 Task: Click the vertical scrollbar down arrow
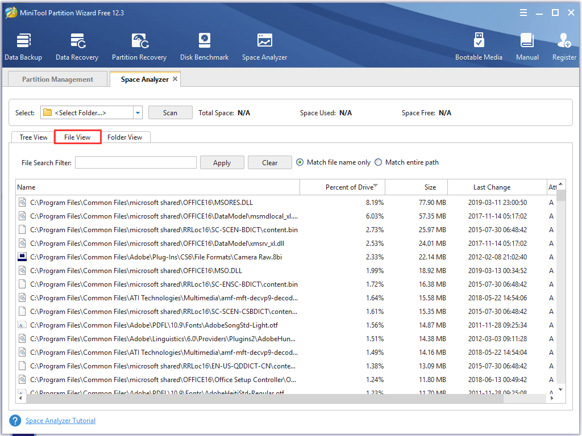tap(561, 389)
